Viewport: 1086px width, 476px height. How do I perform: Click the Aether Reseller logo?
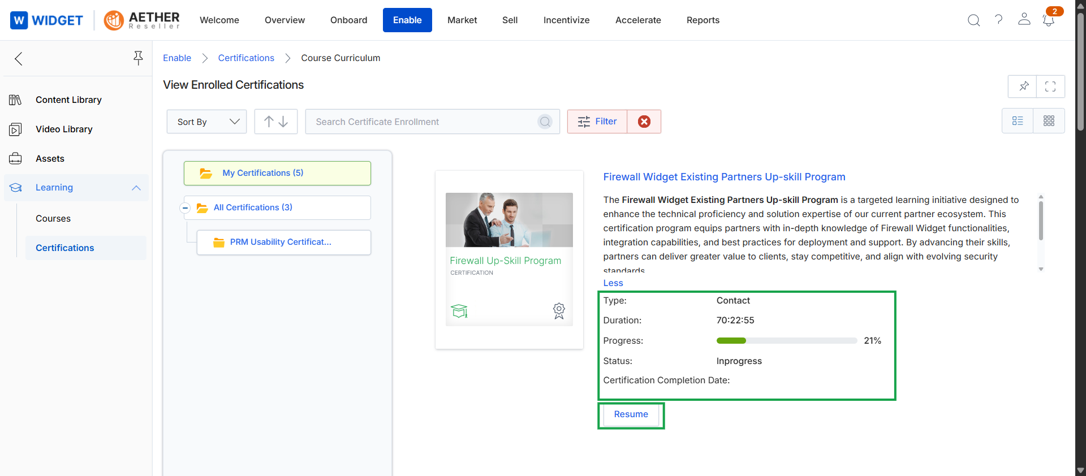click(142, 20)
